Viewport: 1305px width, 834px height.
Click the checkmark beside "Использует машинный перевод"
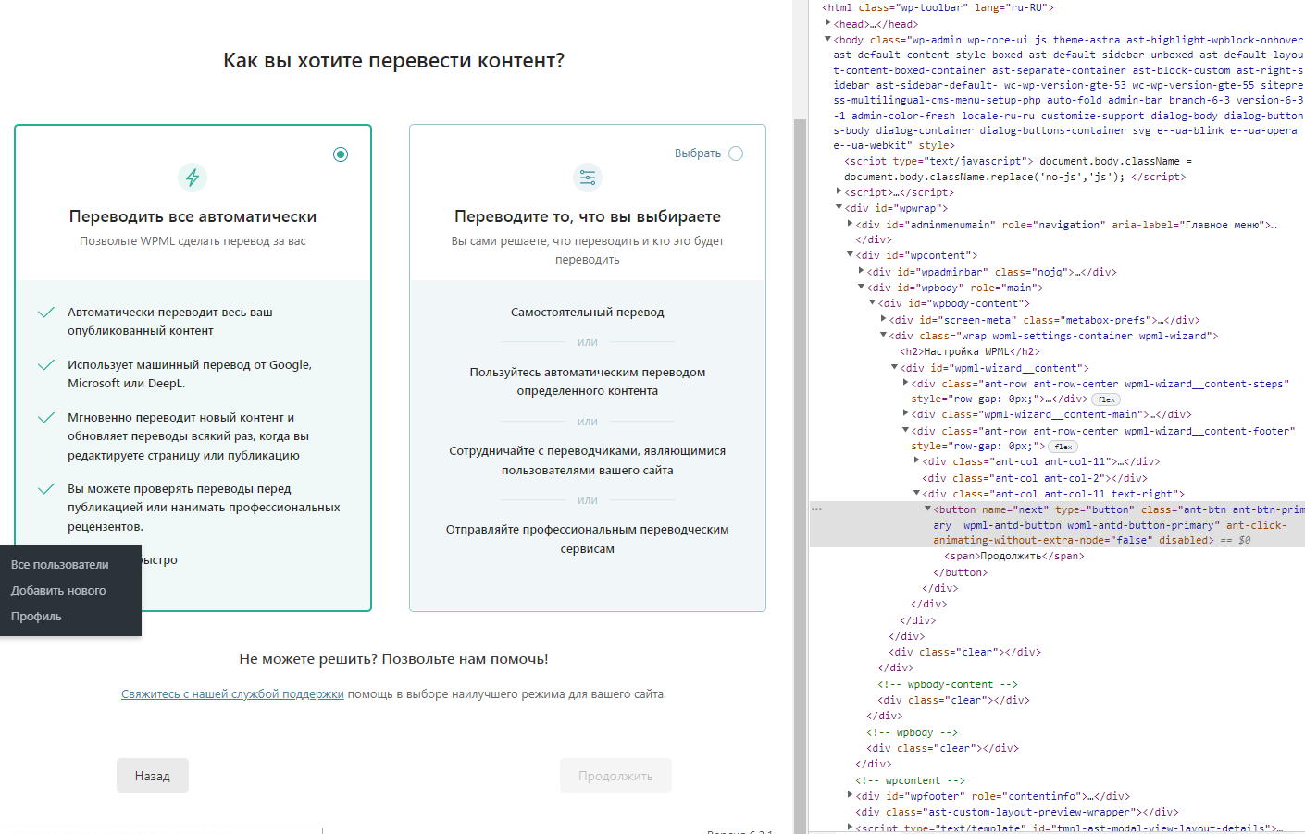45,365
